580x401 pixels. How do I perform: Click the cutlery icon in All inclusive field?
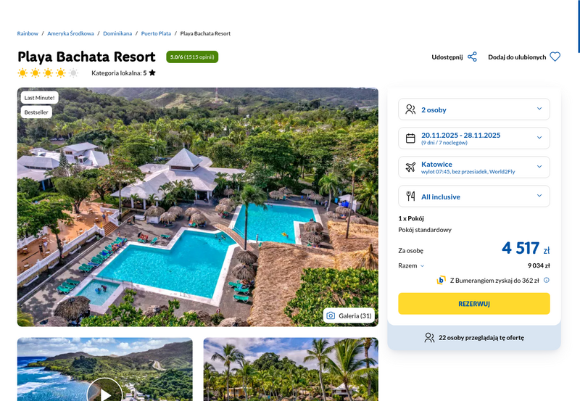pos(410,196)
